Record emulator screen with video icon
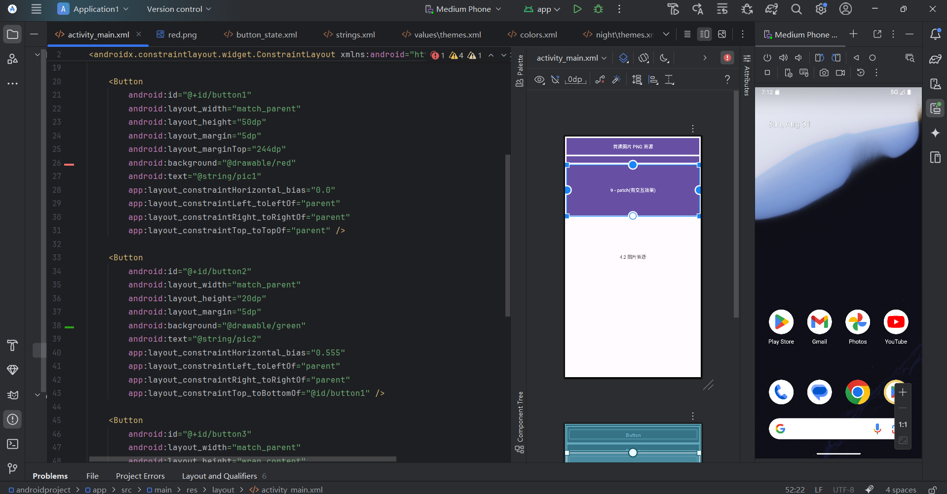The width and height of the screenshot is (947, 494). pos(840,72)
